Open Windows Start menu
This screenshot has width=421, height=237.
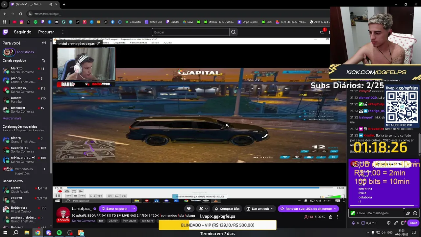5,233
